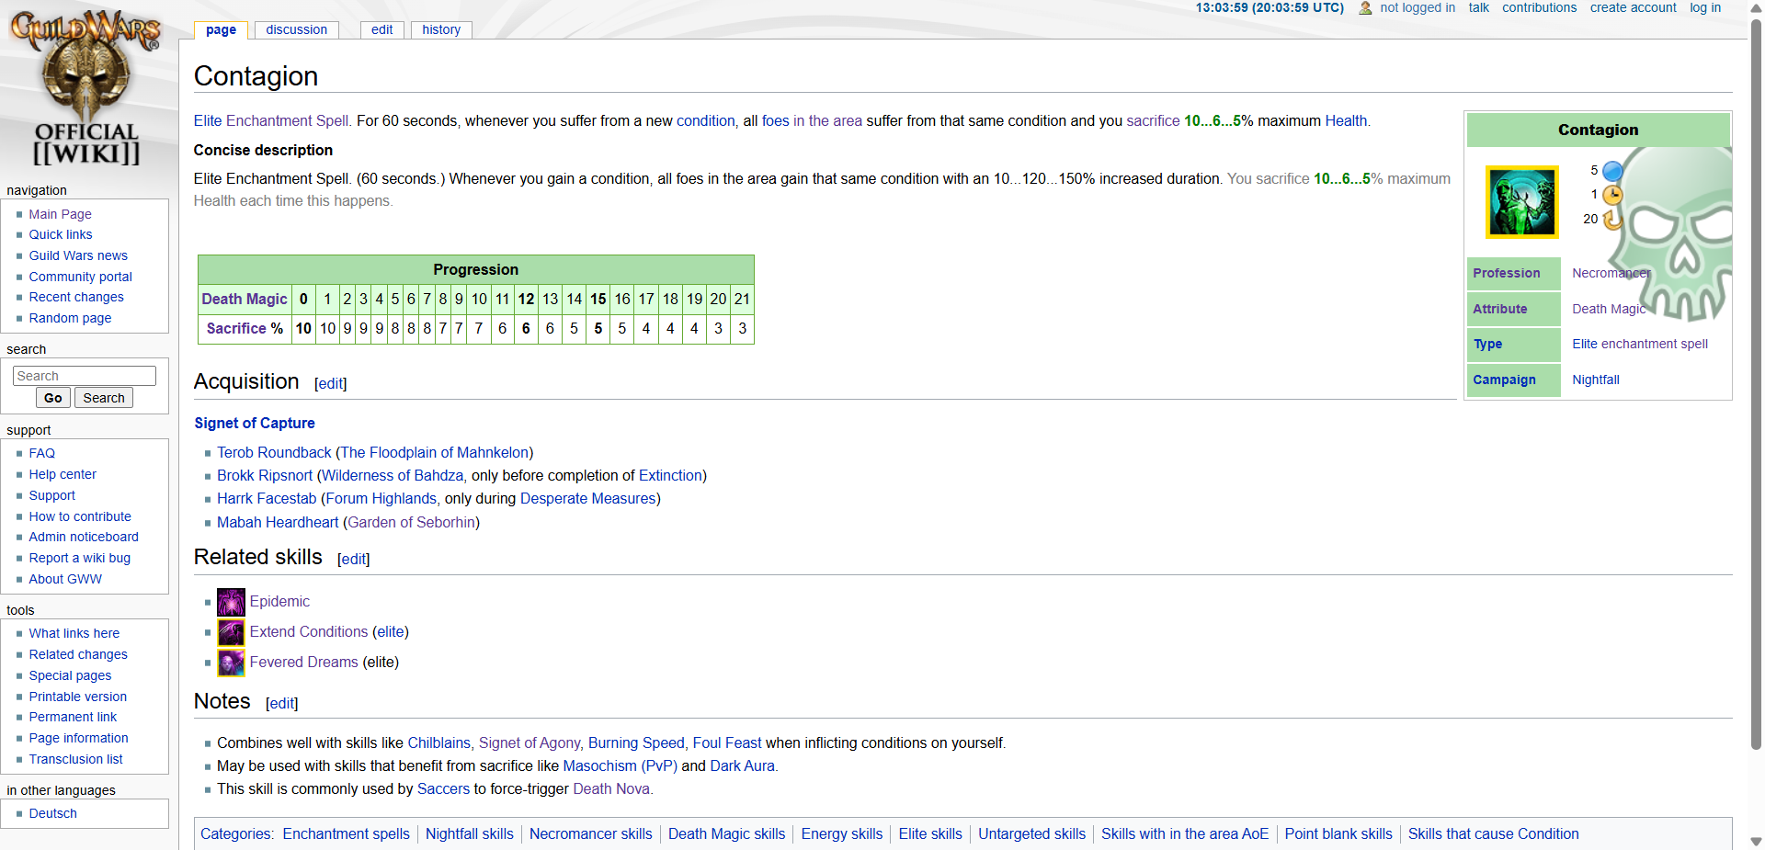
Task: Switch to Deutsch language version
Action: point(52,813)
